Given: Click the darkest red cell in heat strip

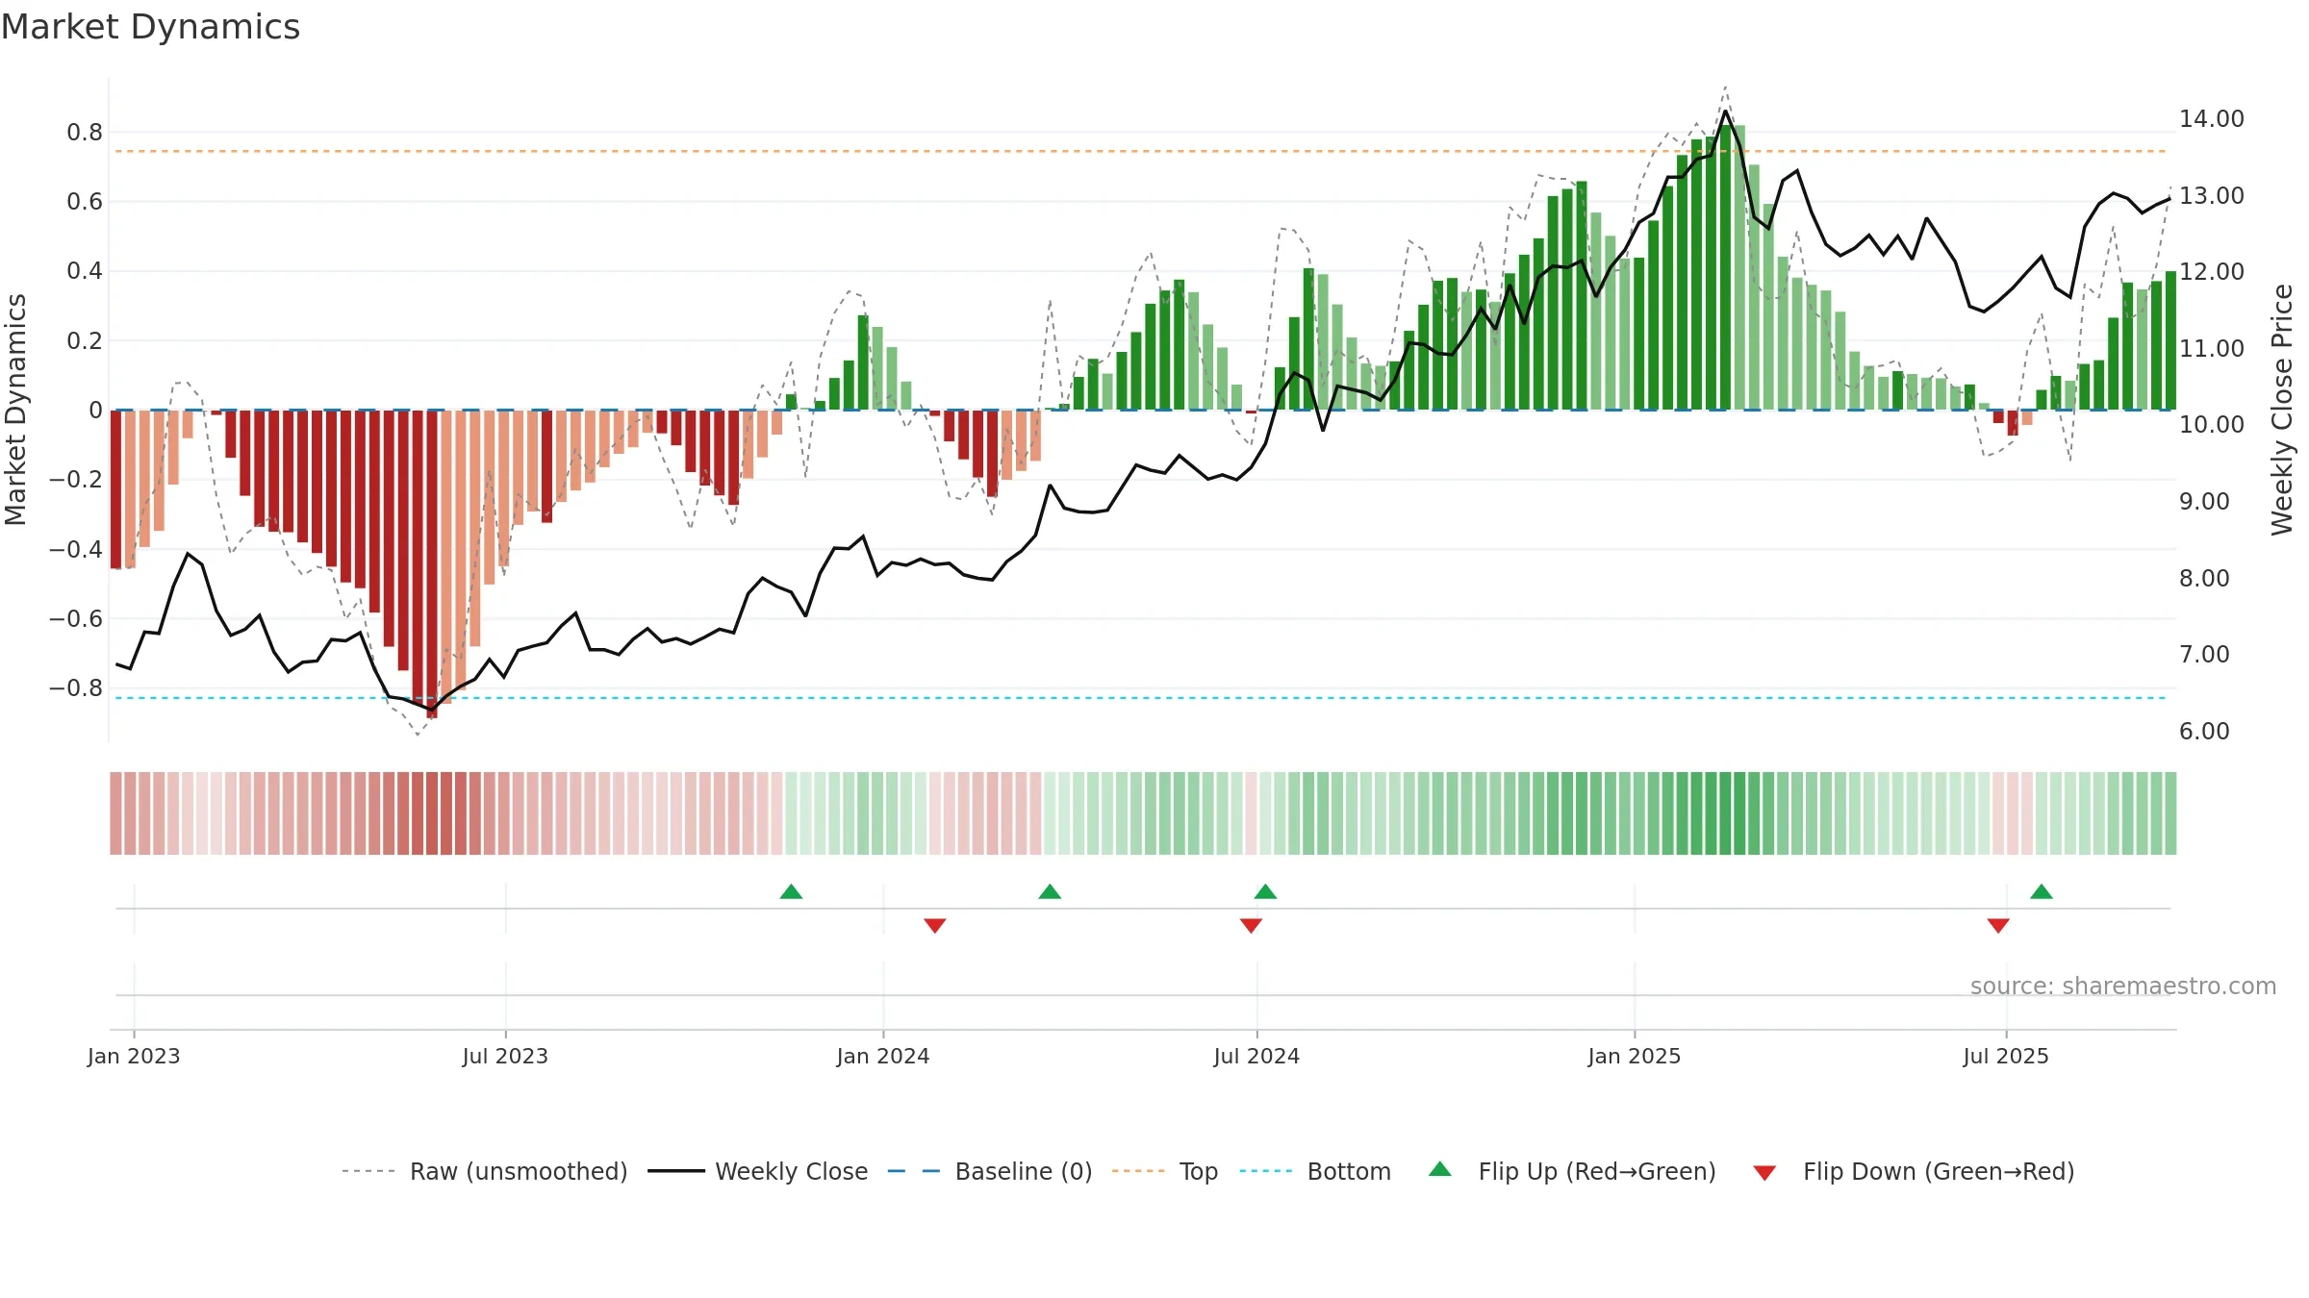Looking at the screenshot, I should (432, 813).
